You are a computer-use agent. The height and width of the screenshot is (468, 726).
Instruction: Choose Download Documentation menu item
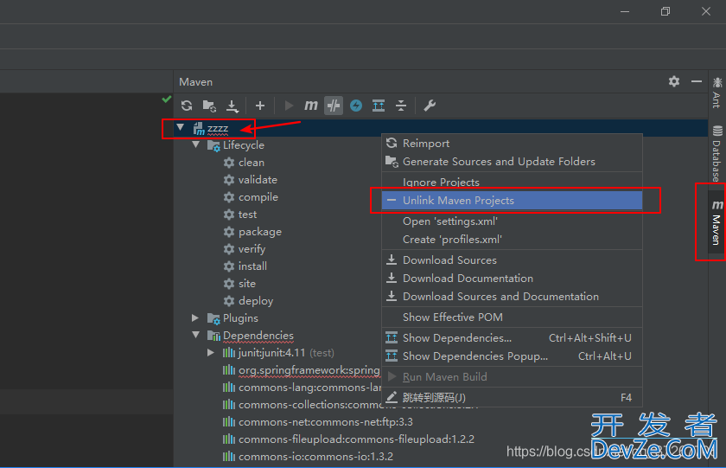512,278
